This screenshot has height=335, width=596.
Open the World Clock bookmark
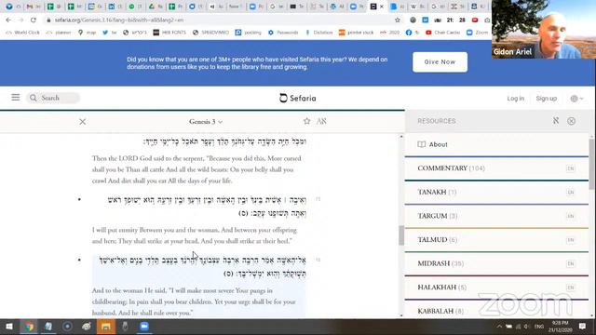[x=22, y=33]
